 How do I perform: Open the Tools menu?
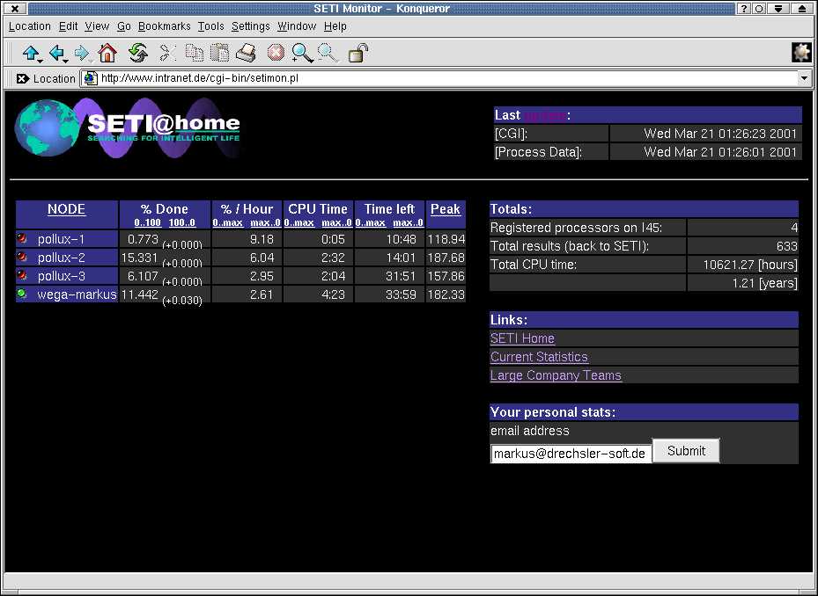(x=210, y=26)
